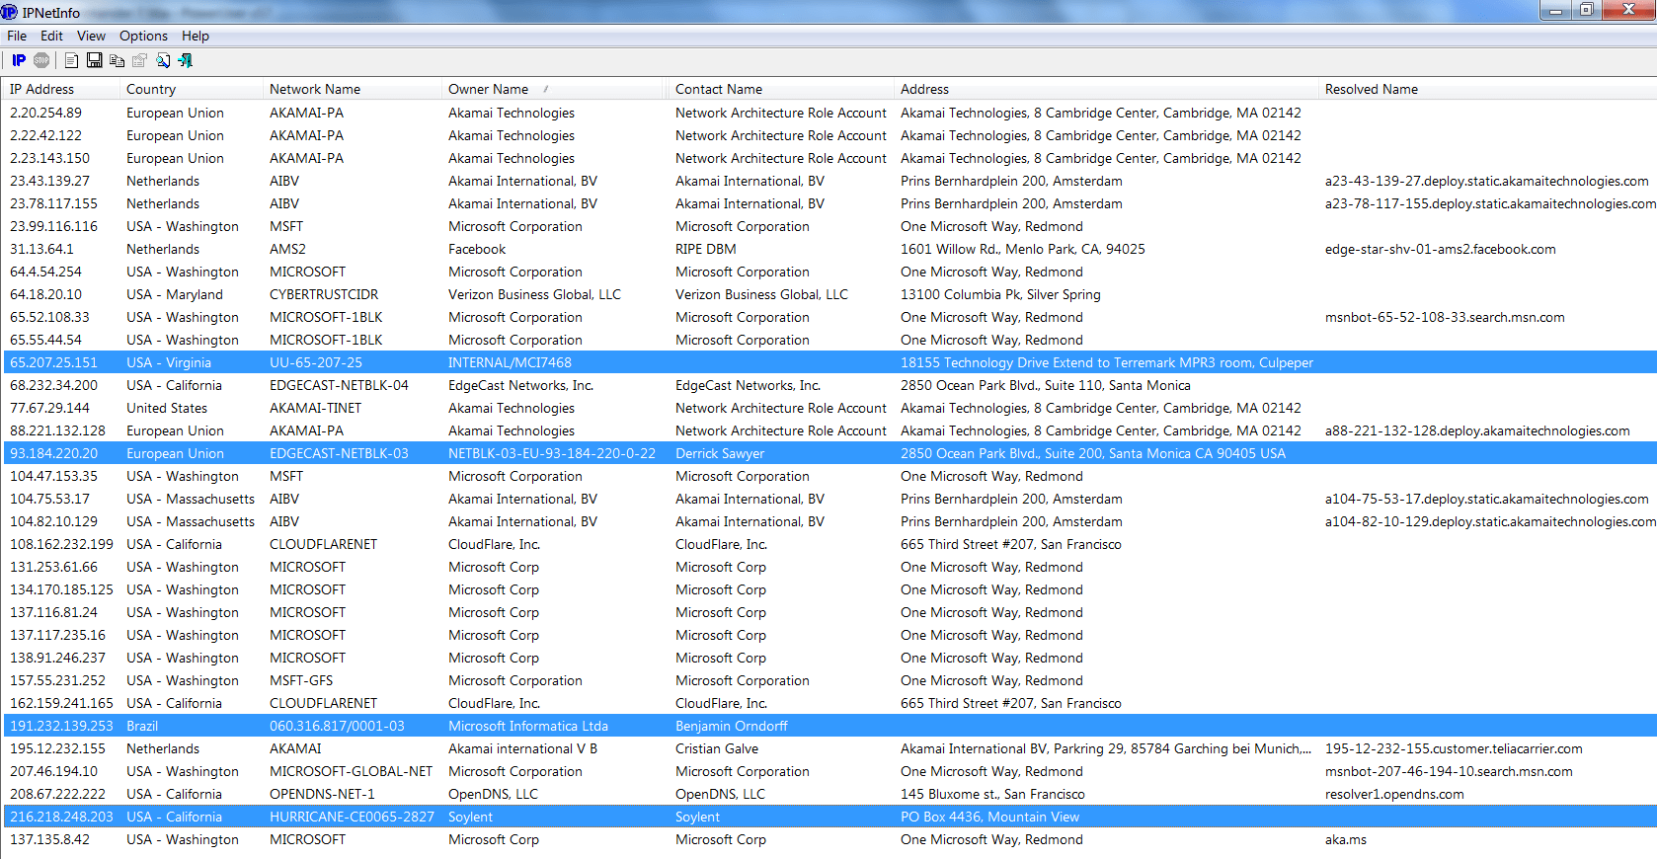Copy selected items using the Copy icon
The width and height of the screenshot is (1657, 859).
click(x=117, y=60)
